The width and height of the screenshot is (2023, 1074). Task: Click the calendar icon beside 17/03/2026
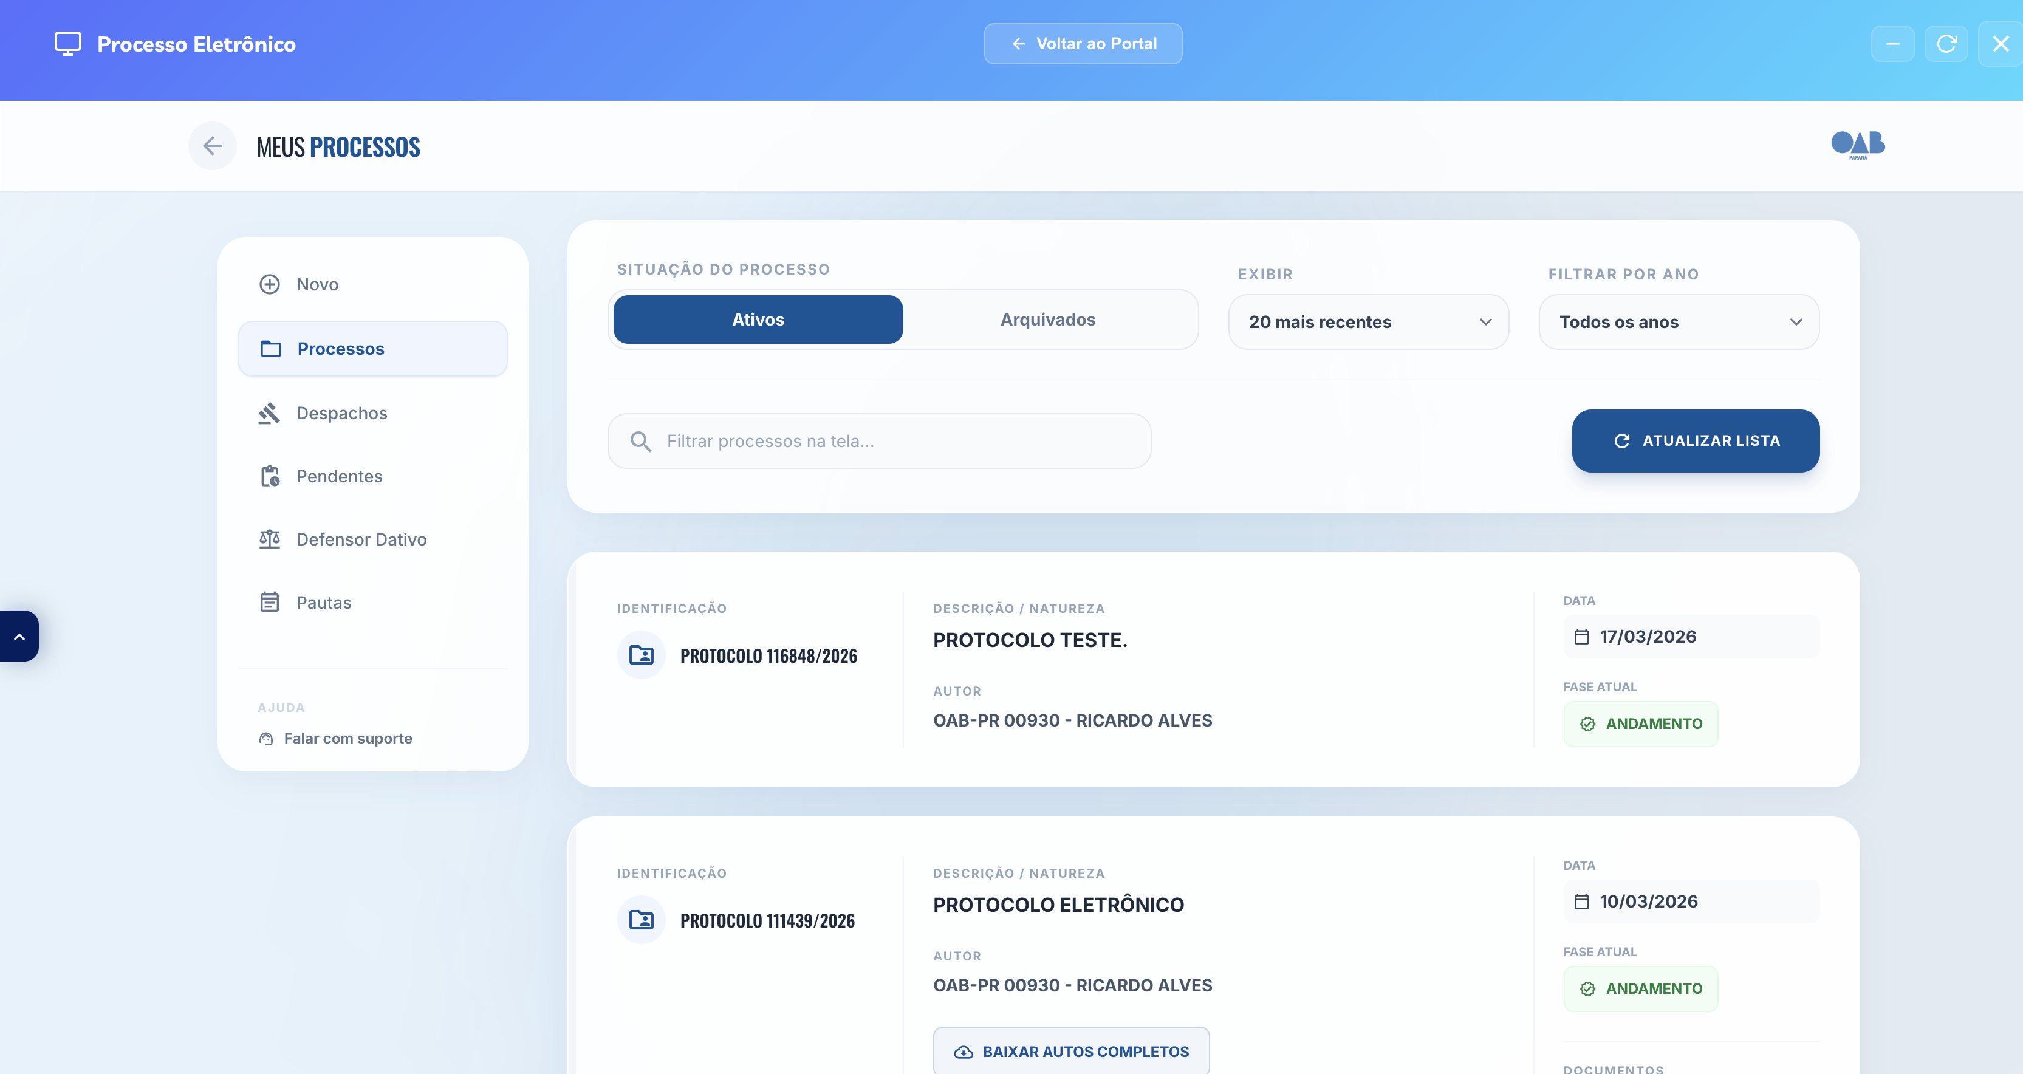pyautogui.click(x=1582, y=637)
